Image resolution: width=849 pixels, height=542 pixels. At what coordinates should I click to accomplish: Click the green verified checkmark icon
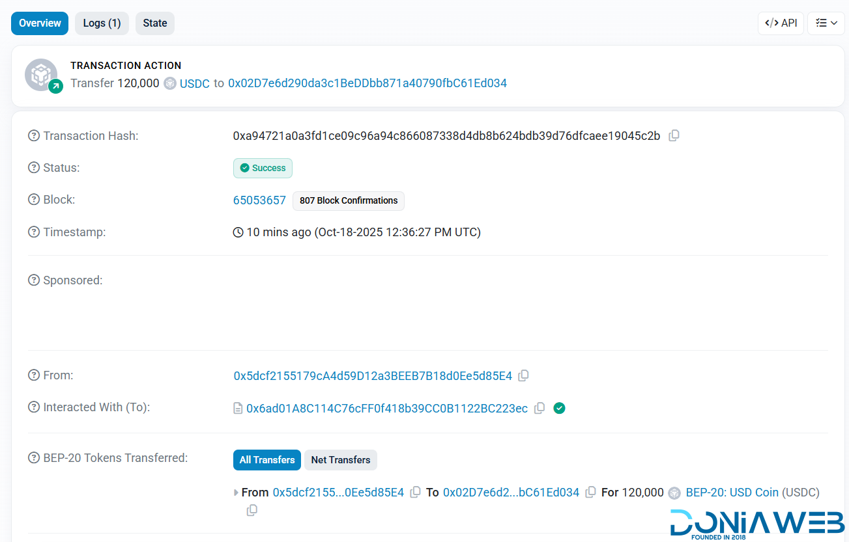point(559,408)
